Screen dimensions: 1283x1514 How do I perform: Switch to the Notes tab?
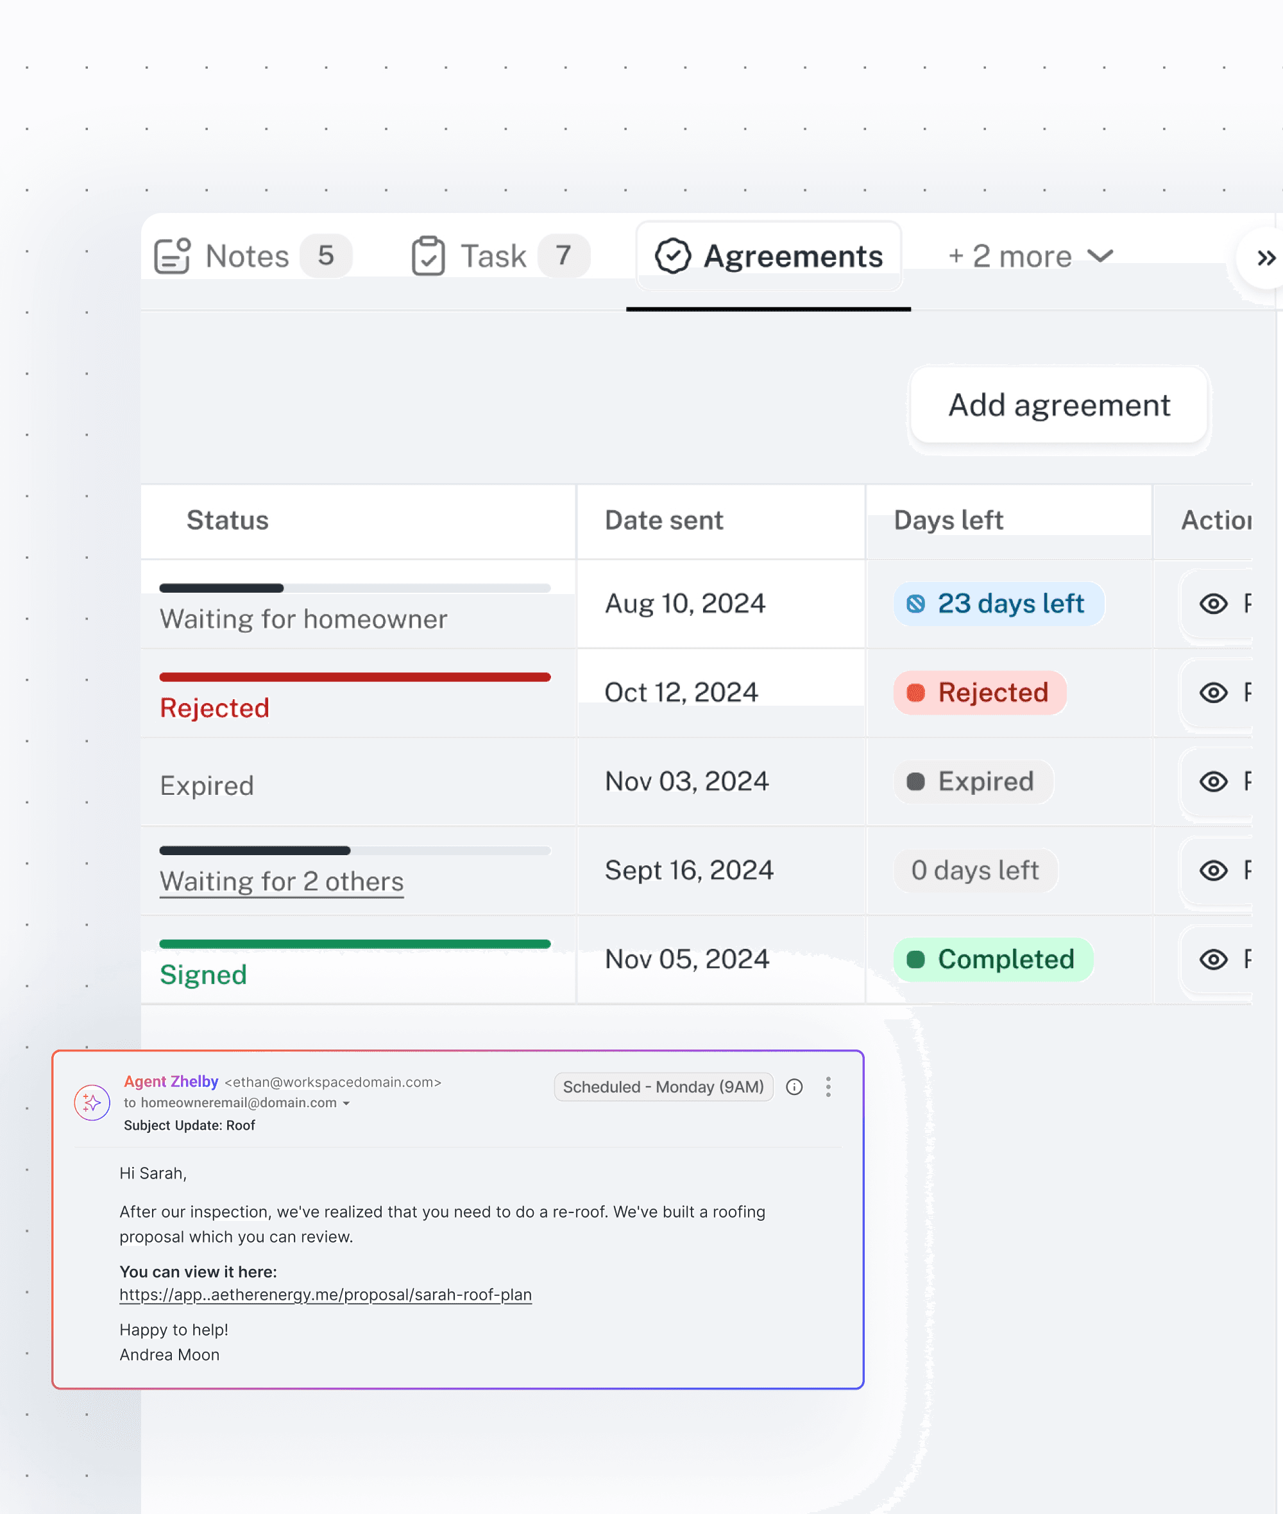[x=247, y=256]
